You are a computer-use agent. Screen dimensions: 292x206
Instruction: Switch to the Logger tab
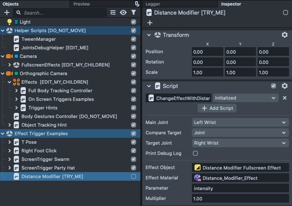[153, 4]
